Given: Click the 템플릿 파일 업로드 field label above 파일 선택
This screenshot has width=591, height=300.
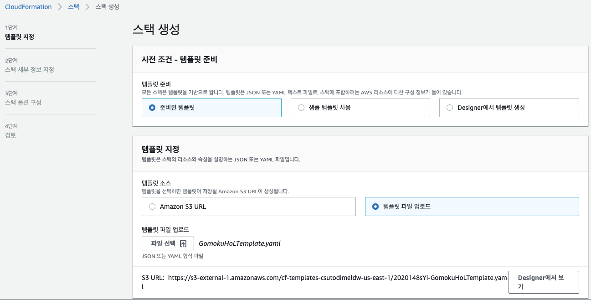Looking at the screenshot, I should coord(165,229).
